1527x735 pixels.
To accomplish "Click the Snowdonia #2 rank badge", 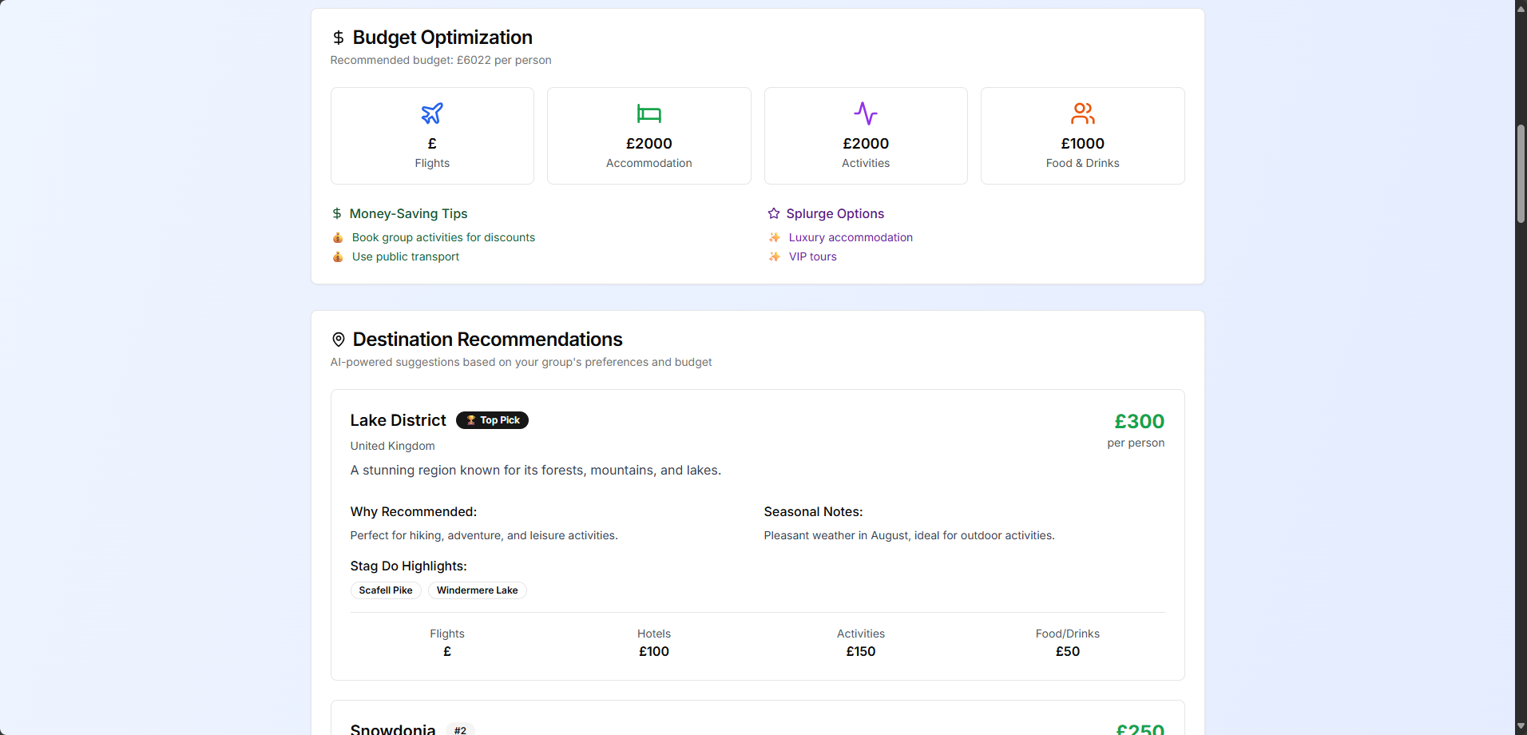I will 460,729.
